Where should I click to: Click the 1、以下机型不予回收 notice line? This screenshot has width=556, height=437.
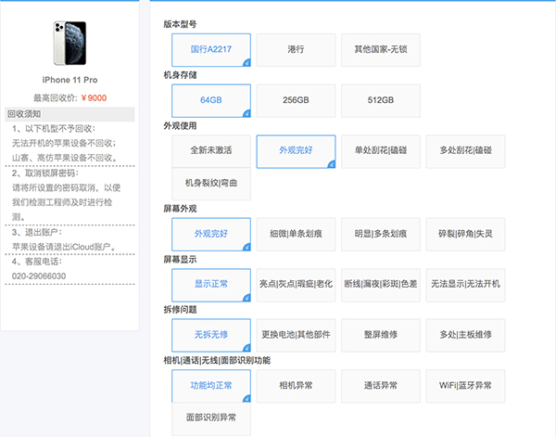[54, 129]
